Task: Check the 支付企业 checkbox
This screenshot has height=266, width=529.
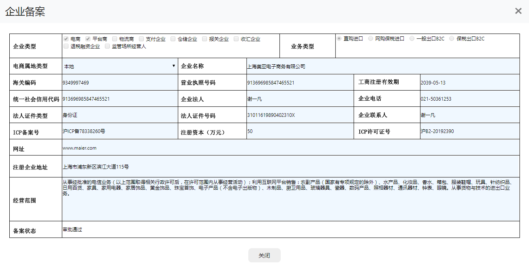Action: [x=141, y=39]
